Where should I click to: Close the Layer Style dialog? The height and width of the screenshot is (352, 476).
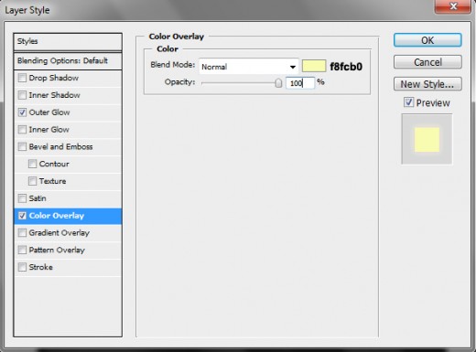pos(453,6)
